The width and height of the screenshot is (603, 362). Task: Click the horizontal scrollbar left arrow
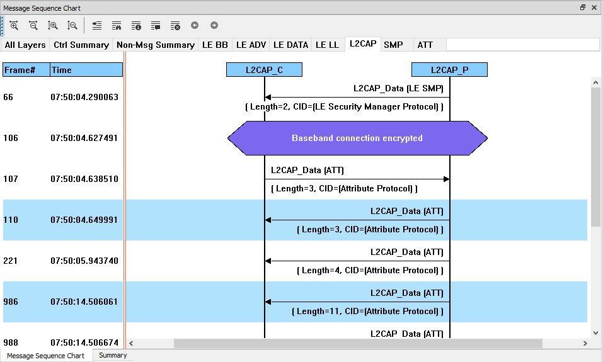coord(131,343)
